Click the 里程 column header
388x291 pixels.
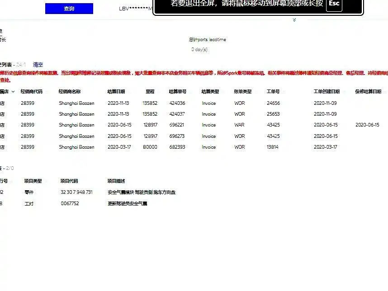(150, 91)
